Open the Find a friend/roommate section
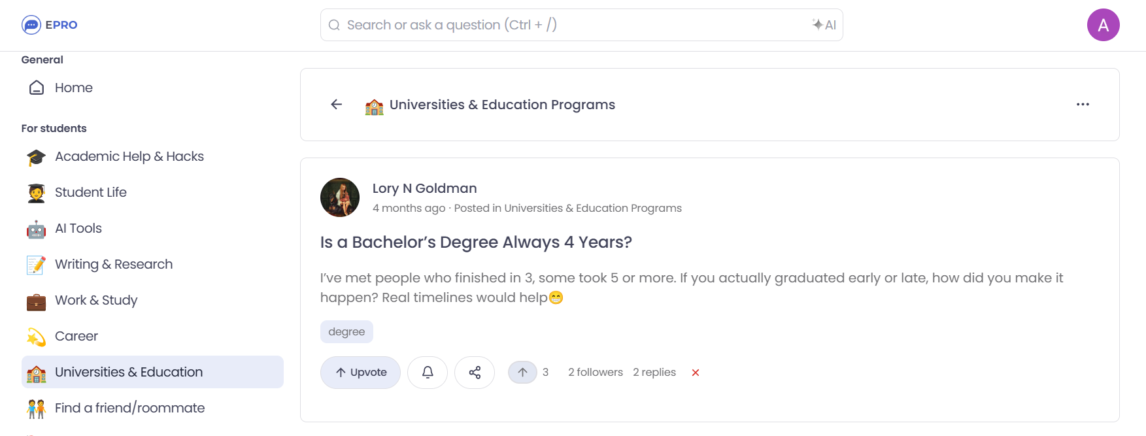This screenshot has width=1146, height=436. [x=130, y=407]
